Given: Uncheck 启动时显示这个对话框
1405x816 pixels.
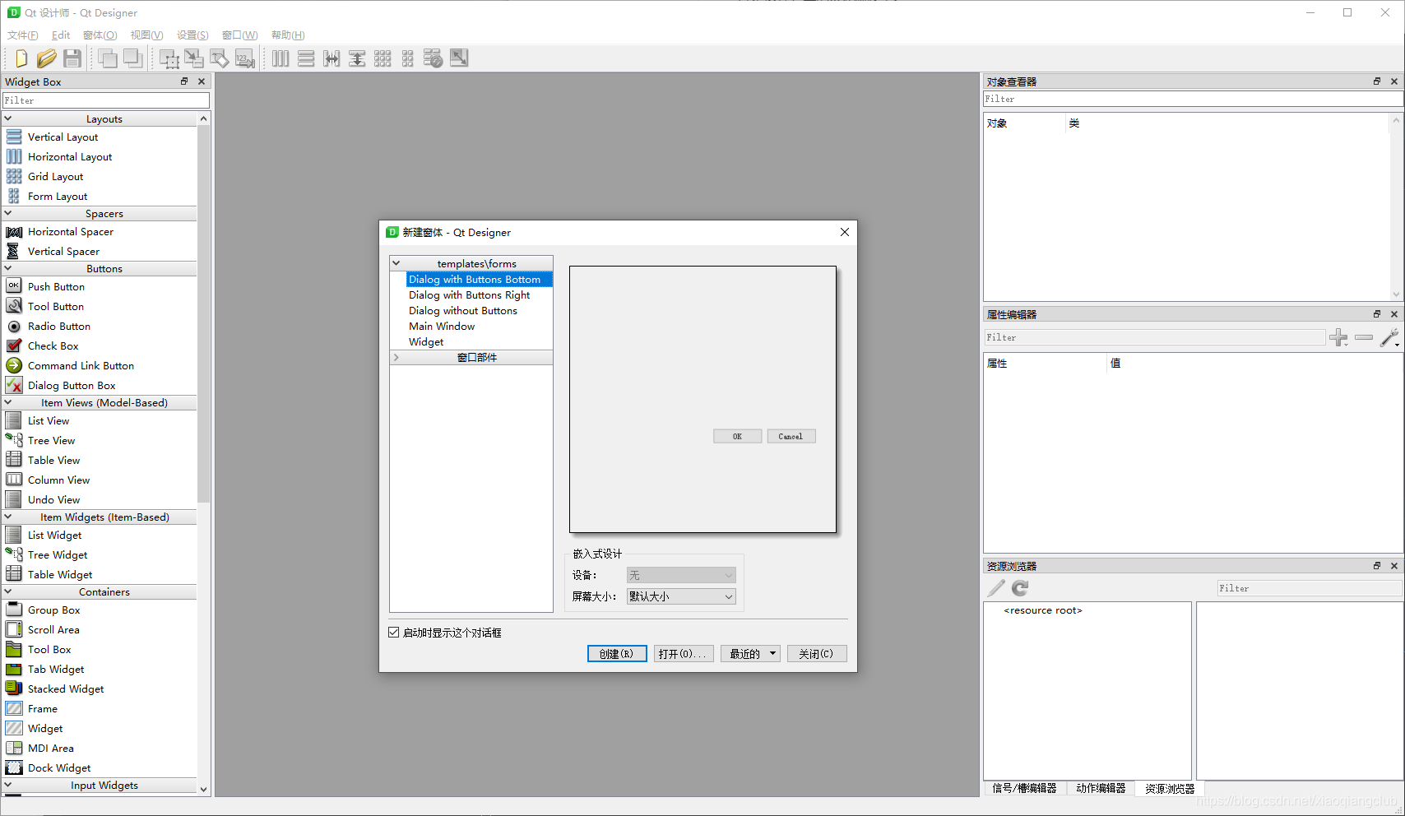Looking at the screenshot, I should click(394, 632).
